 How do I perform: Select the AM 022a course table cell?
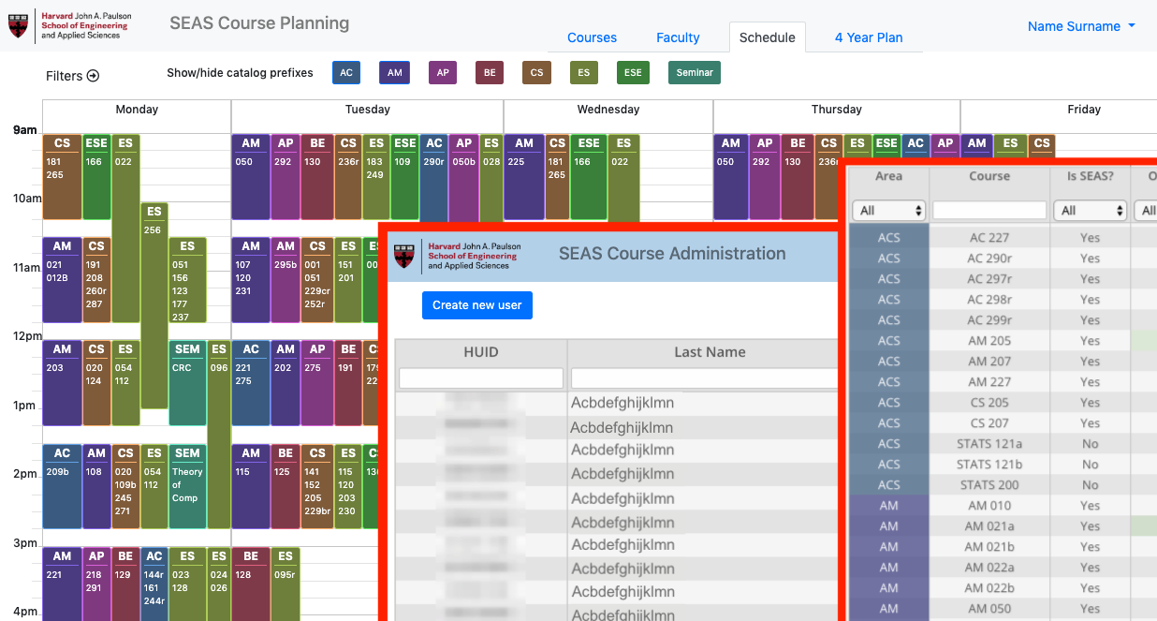click(989, 568)
